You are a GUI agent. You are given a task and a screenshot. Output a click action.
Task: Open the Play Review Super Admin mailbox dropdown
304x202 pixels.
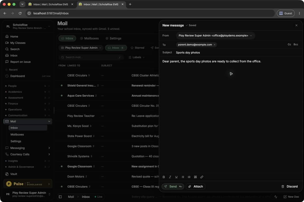(81, 48)
